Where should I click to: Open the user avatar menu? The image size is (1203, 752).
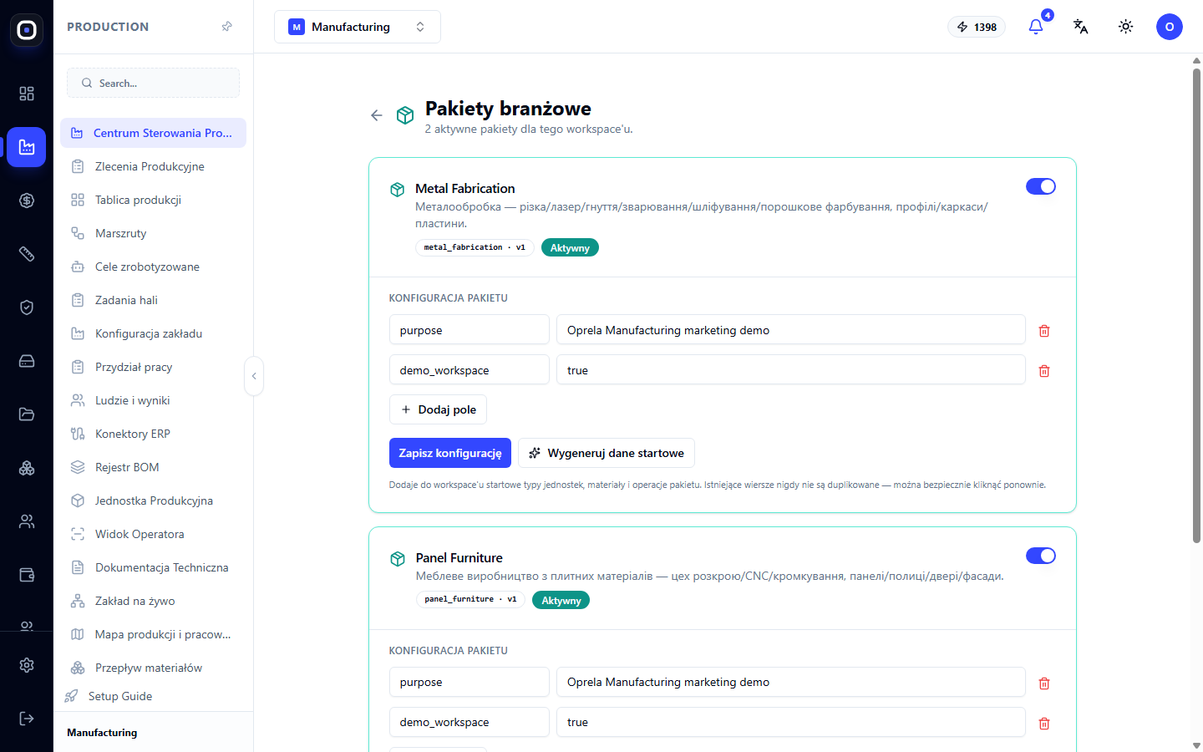point(1170,27)
